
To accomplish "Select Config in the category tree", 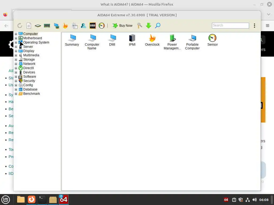I will (x=28, y=85).
